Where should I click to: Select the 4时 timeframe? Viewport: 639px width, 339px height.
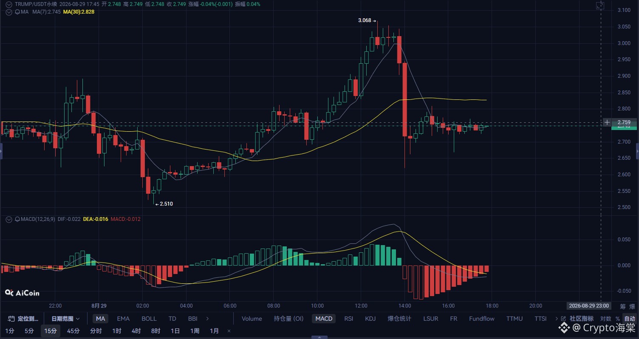coord(136,331)
